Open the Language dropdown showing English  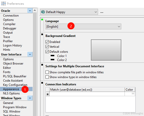pyautogui.click(x=83, y=27)
